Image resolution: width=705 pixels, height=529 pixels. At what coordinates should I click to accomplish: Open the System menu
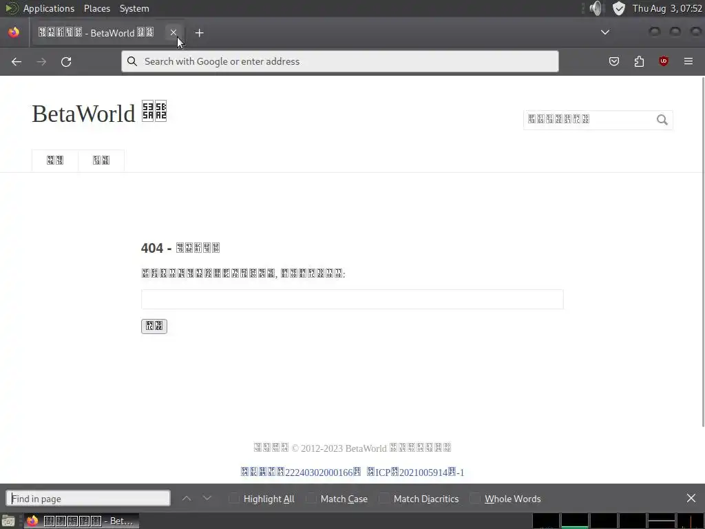pos(134,8)
